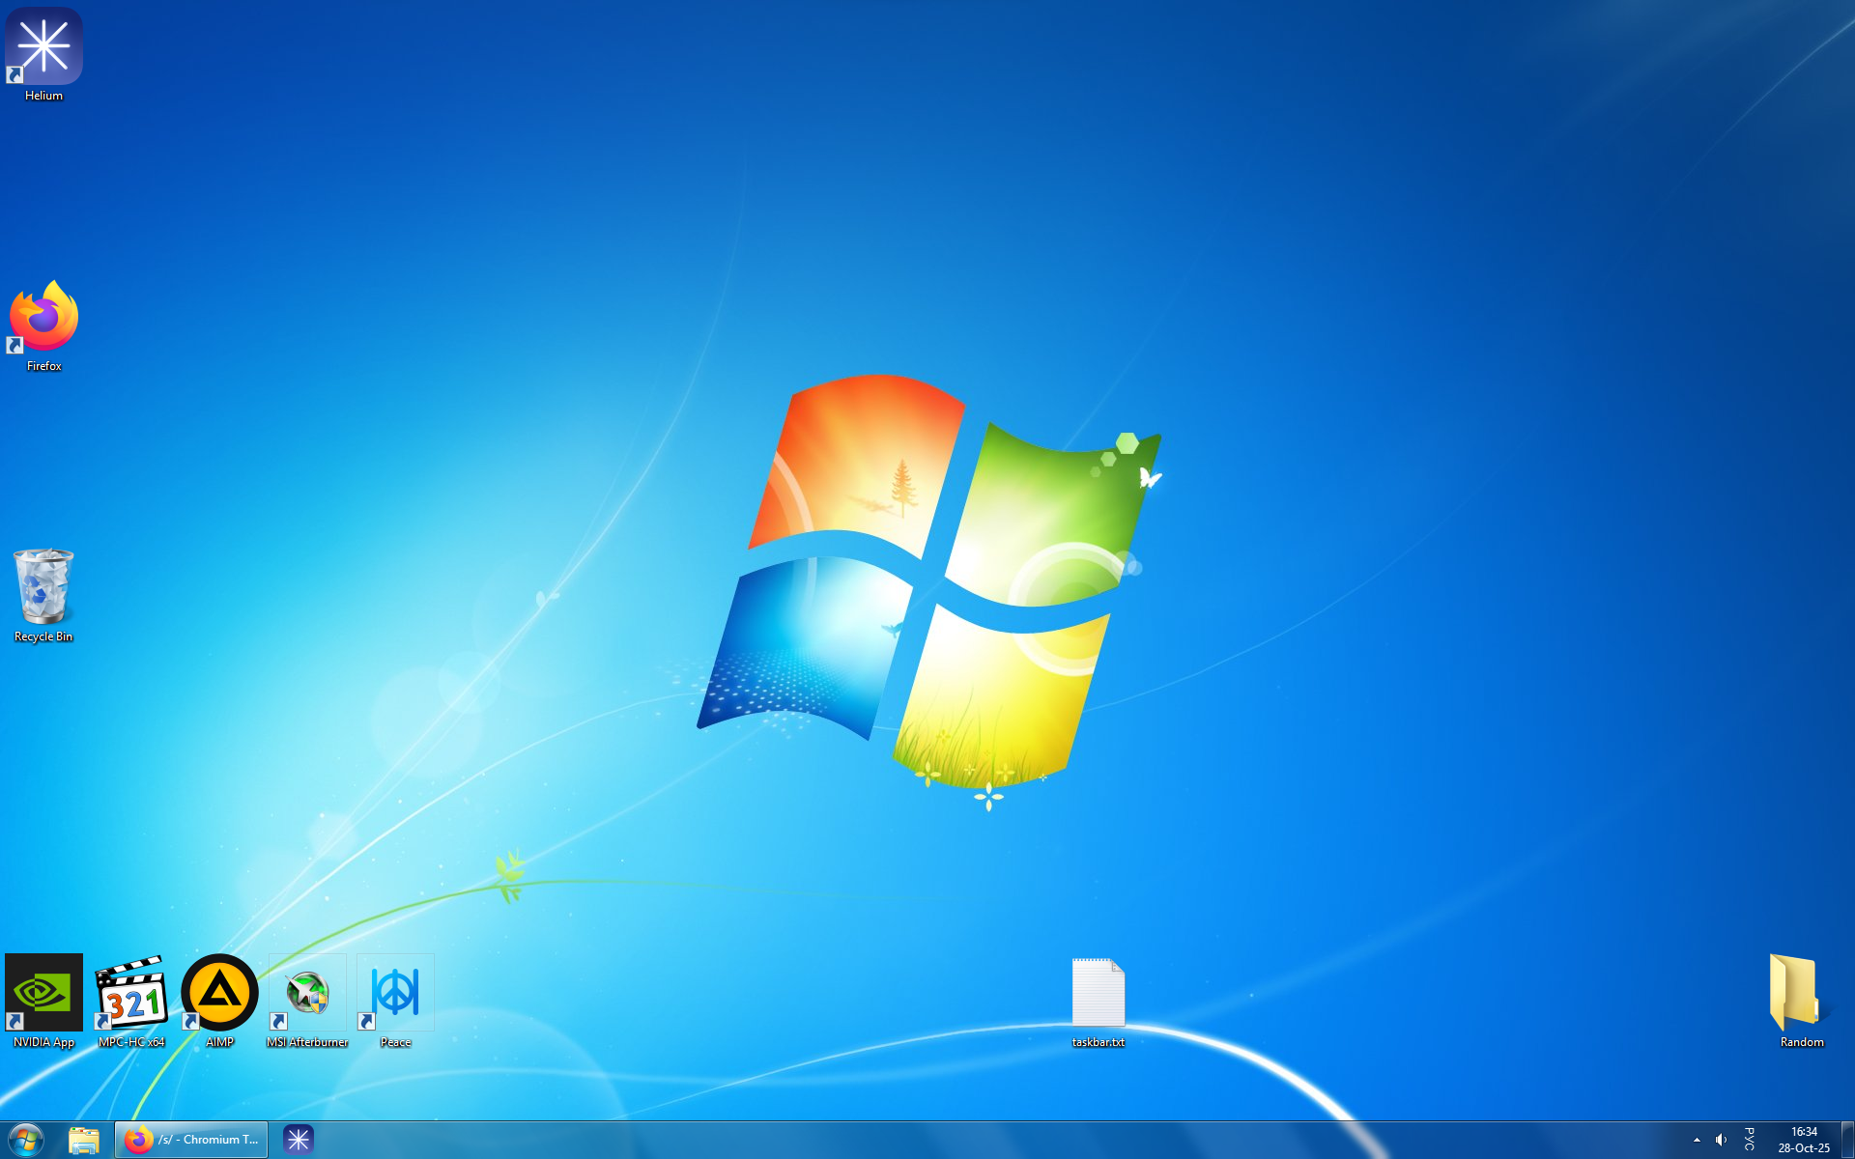Image resolution: width=1855 pixels, height=1159 pixels.
Task: Switch to the Chromium Firefox taskbar window
Action: [191, 1140]
